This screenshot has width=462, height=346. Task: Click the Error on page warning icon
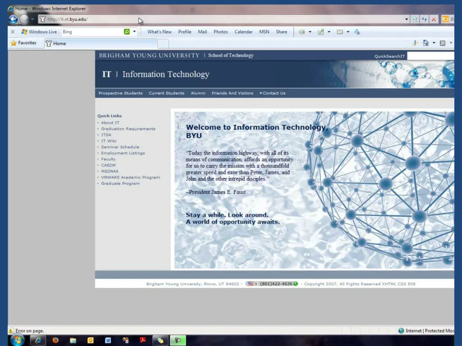click(11, 331)
